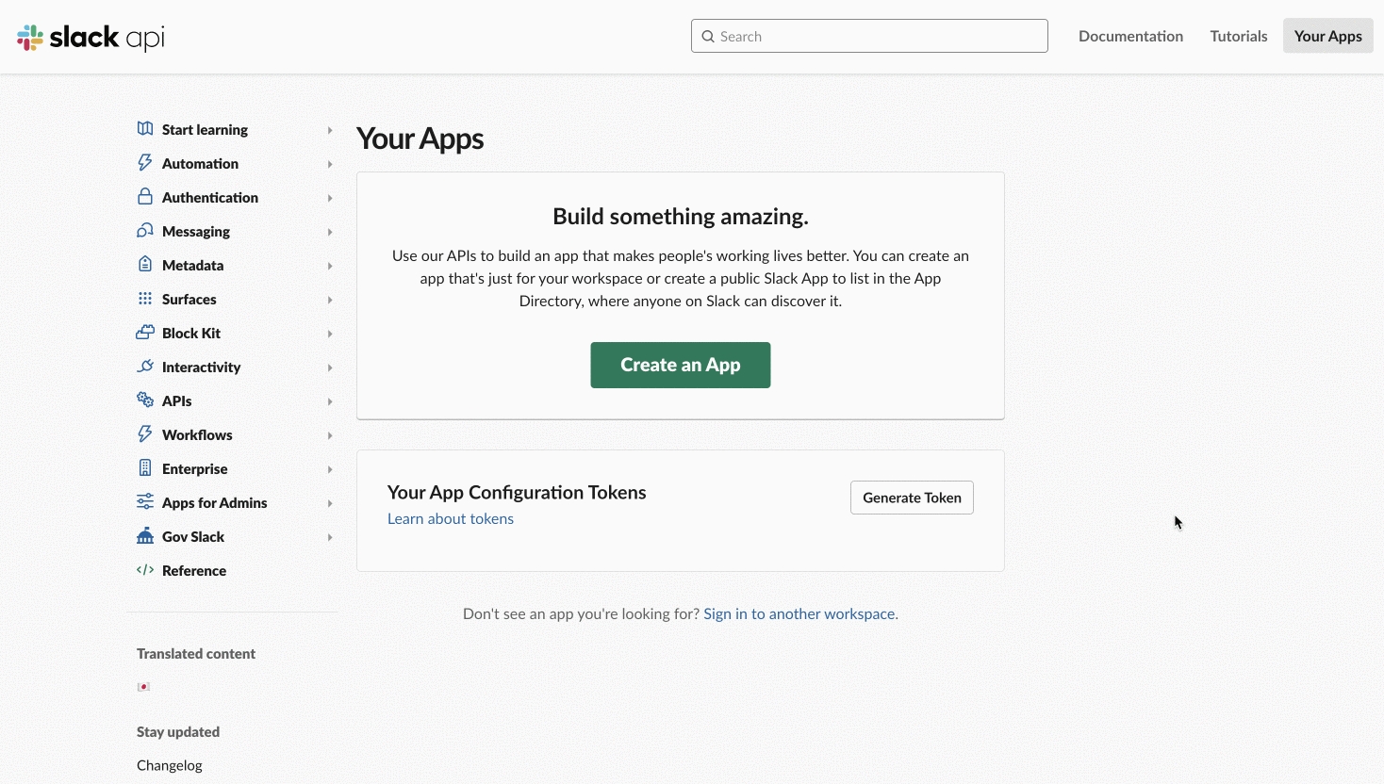This screenshot has height=784, width=1384.
Task: Expand the Surfaces section arrow
Action: tap(330, 300)
